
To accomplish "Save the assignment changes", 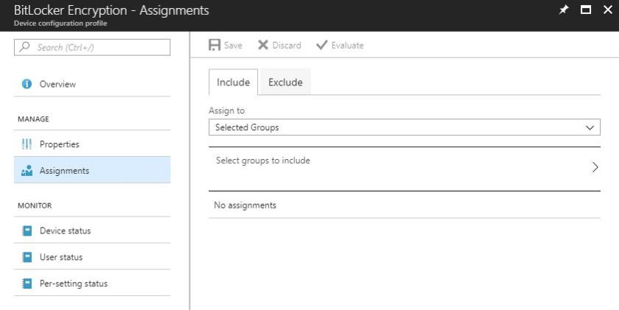I will tap(225, 45).
